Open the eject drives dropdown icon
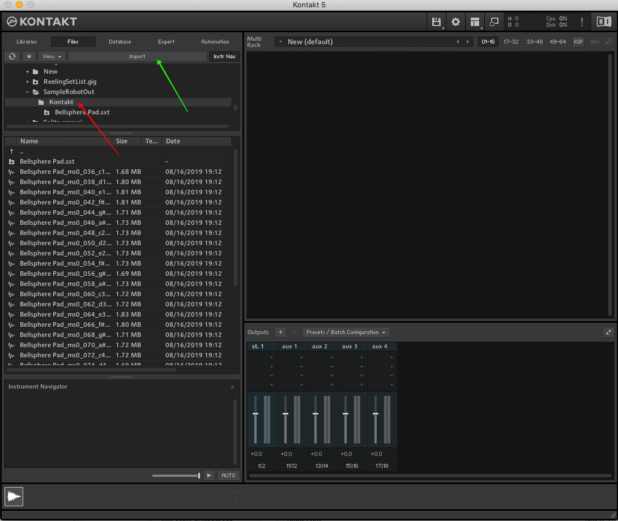Viewport: 618px width, 521px height. pyautogui.click(x=29, y=57)
